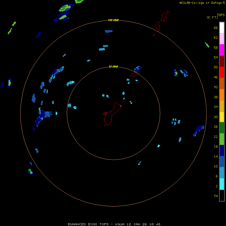
Task: Click the white swatch in the tops legend
Action: [x=222, y=28]
